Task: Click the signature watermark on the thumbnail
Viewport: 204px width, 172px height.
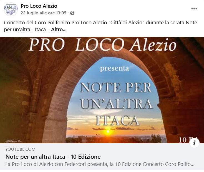Action: click(x=14, y=141)
